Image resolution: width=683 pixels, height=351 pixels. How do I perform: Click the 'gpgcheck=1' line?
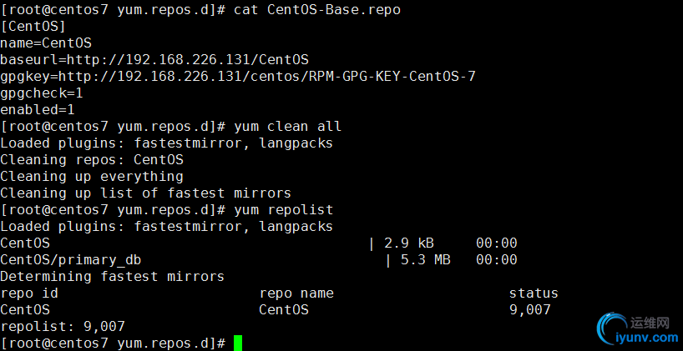[x=42, y=93]
